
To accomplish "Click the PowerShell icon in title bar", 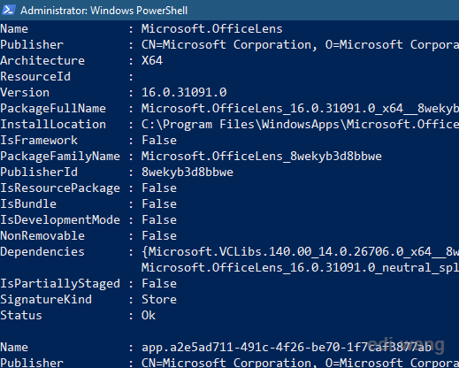I will tap(8, 10).
